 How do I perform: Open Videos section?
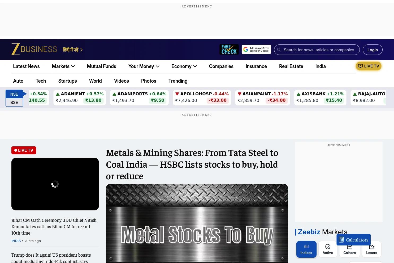pyautogui.click(x=122, y=81)
